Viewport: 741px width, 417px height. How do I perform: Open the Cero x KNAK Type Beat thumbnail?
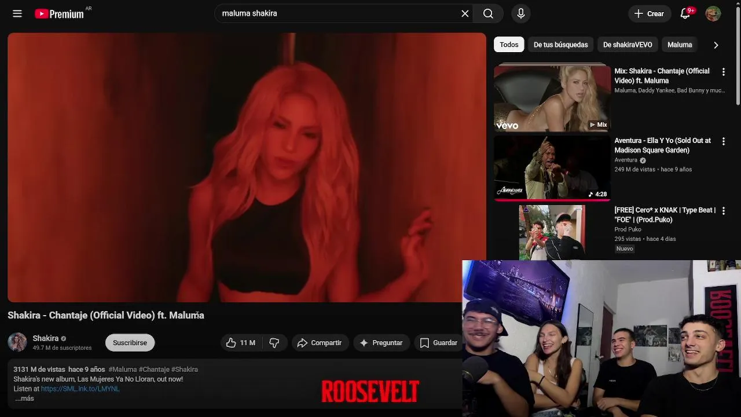coord(552,232)
